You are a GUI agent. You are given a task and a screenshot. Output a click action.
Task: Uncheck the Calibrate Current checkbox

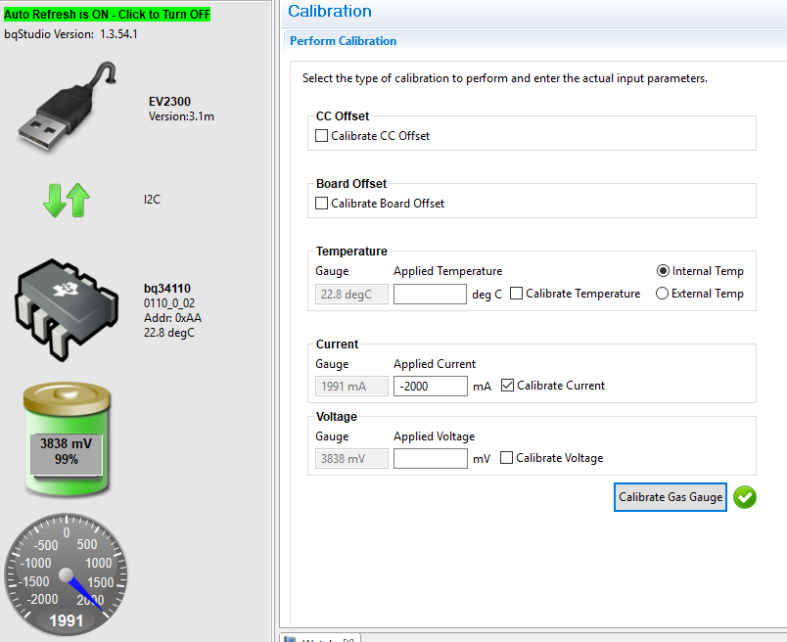(x=507, y=386)
